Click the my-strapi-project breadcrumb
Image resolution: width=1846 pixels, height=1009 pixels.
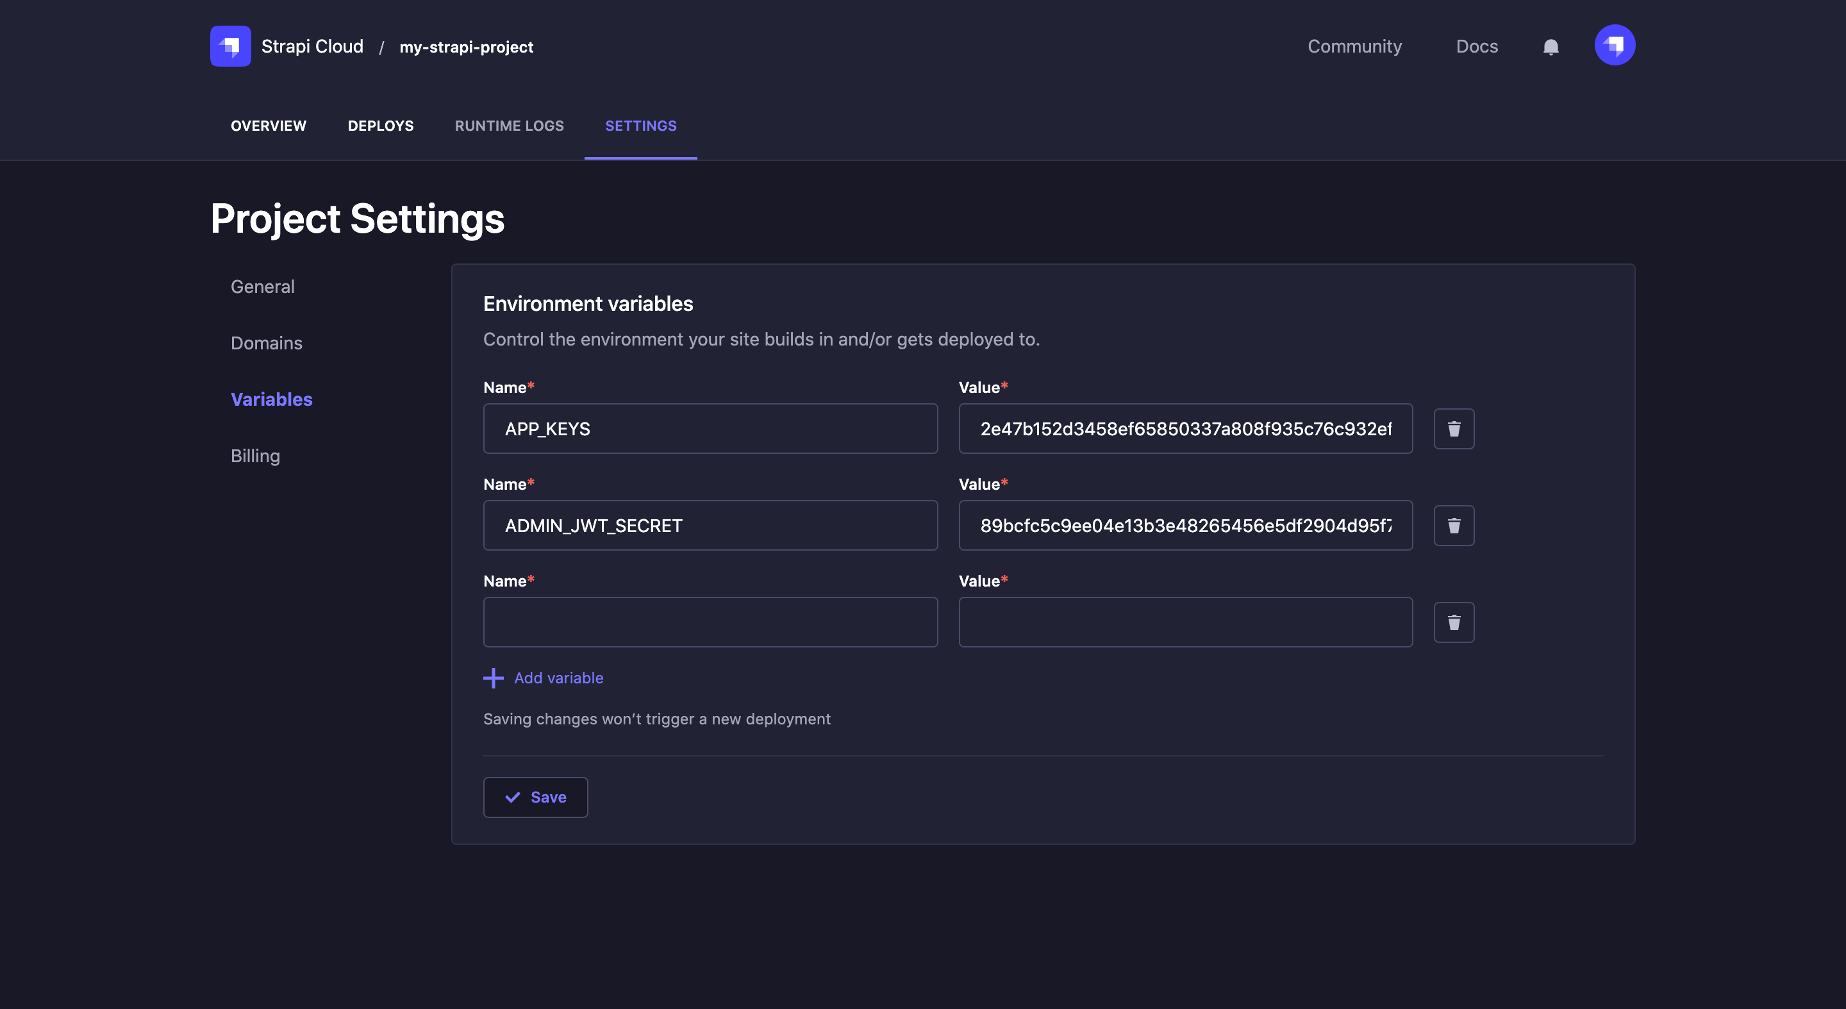tap(466, 47)
